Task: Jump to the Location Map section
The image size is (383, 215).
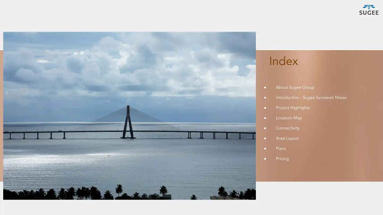Action: coord(289,118)
